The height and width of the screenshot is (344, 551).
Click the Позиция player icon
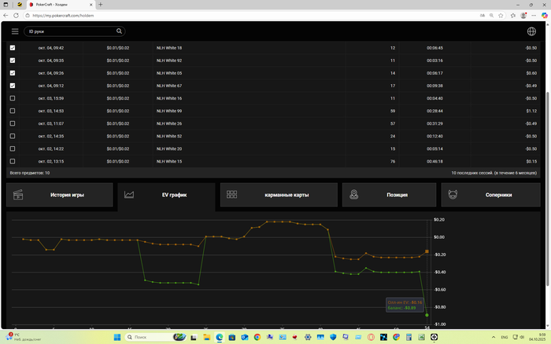[x=354, y=194]
